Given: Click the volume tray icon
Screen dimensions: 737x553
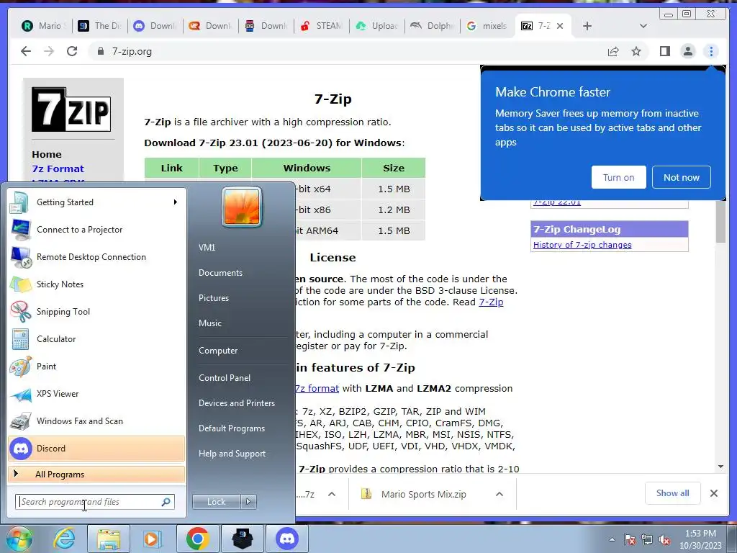Looking at the screenshot, I should coord(664,540).
